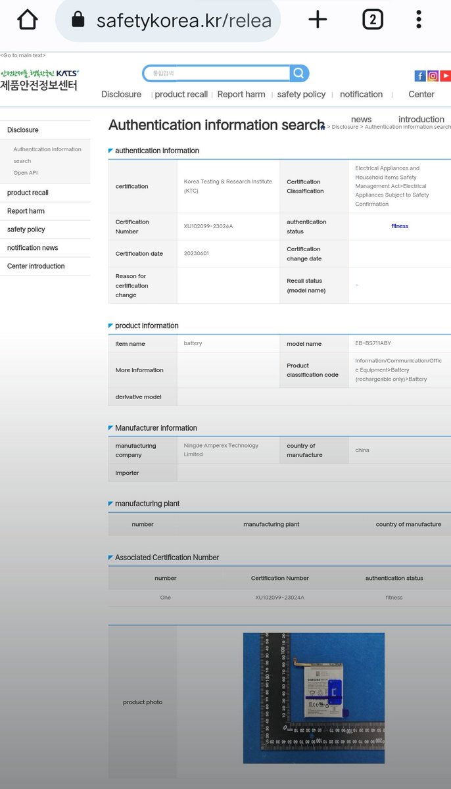Tap the padlock site security icon

pos(78,20)
